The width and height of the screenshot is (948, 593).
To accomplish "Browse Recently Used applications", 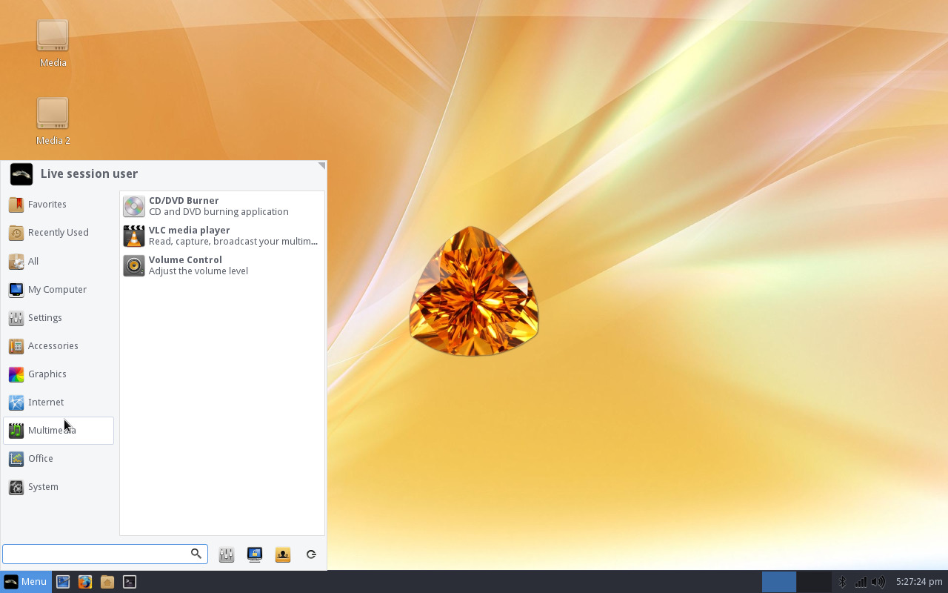I will click(x=57, y=232).
